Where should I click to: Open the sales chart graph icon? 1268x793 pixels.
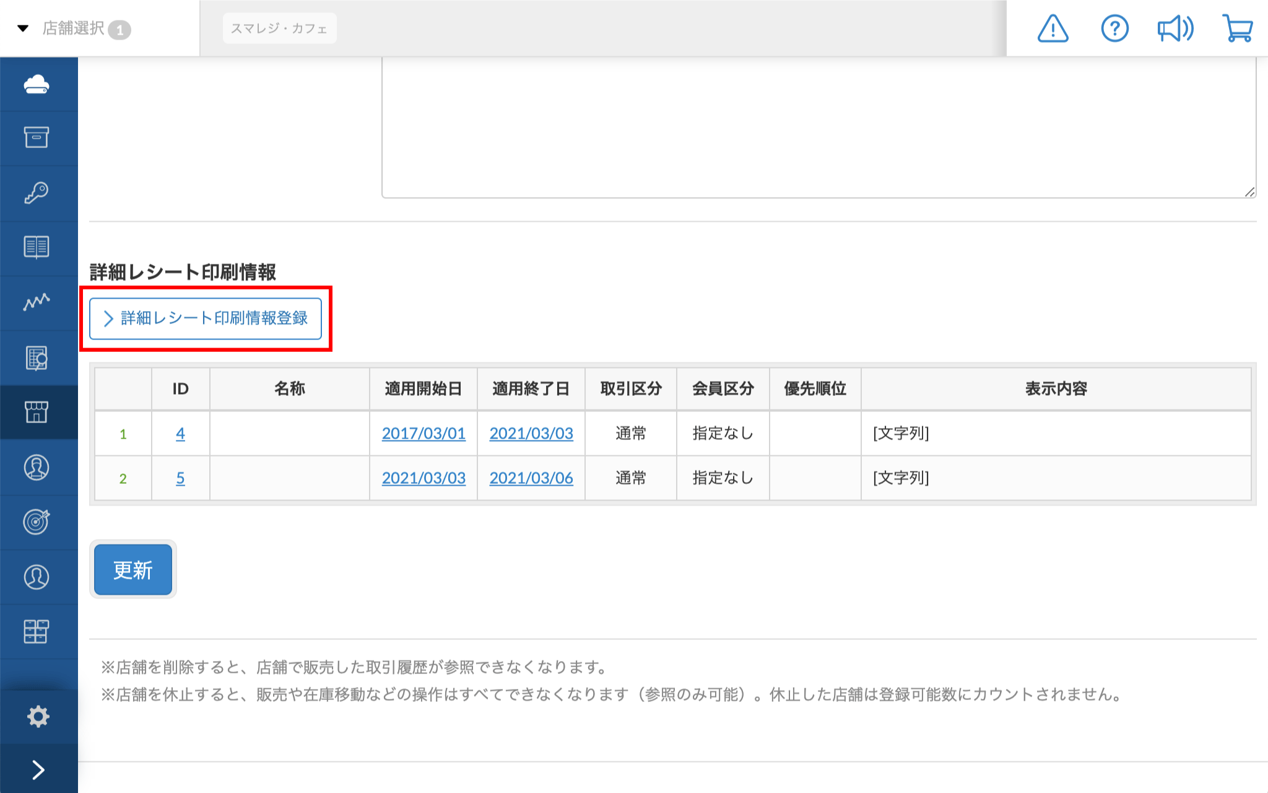point(37,302)
